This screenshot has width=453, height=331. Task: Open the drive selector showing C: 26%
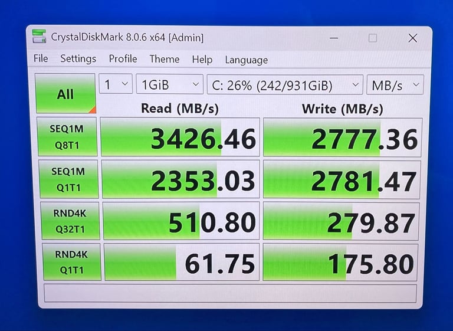(x=285, y=85)
